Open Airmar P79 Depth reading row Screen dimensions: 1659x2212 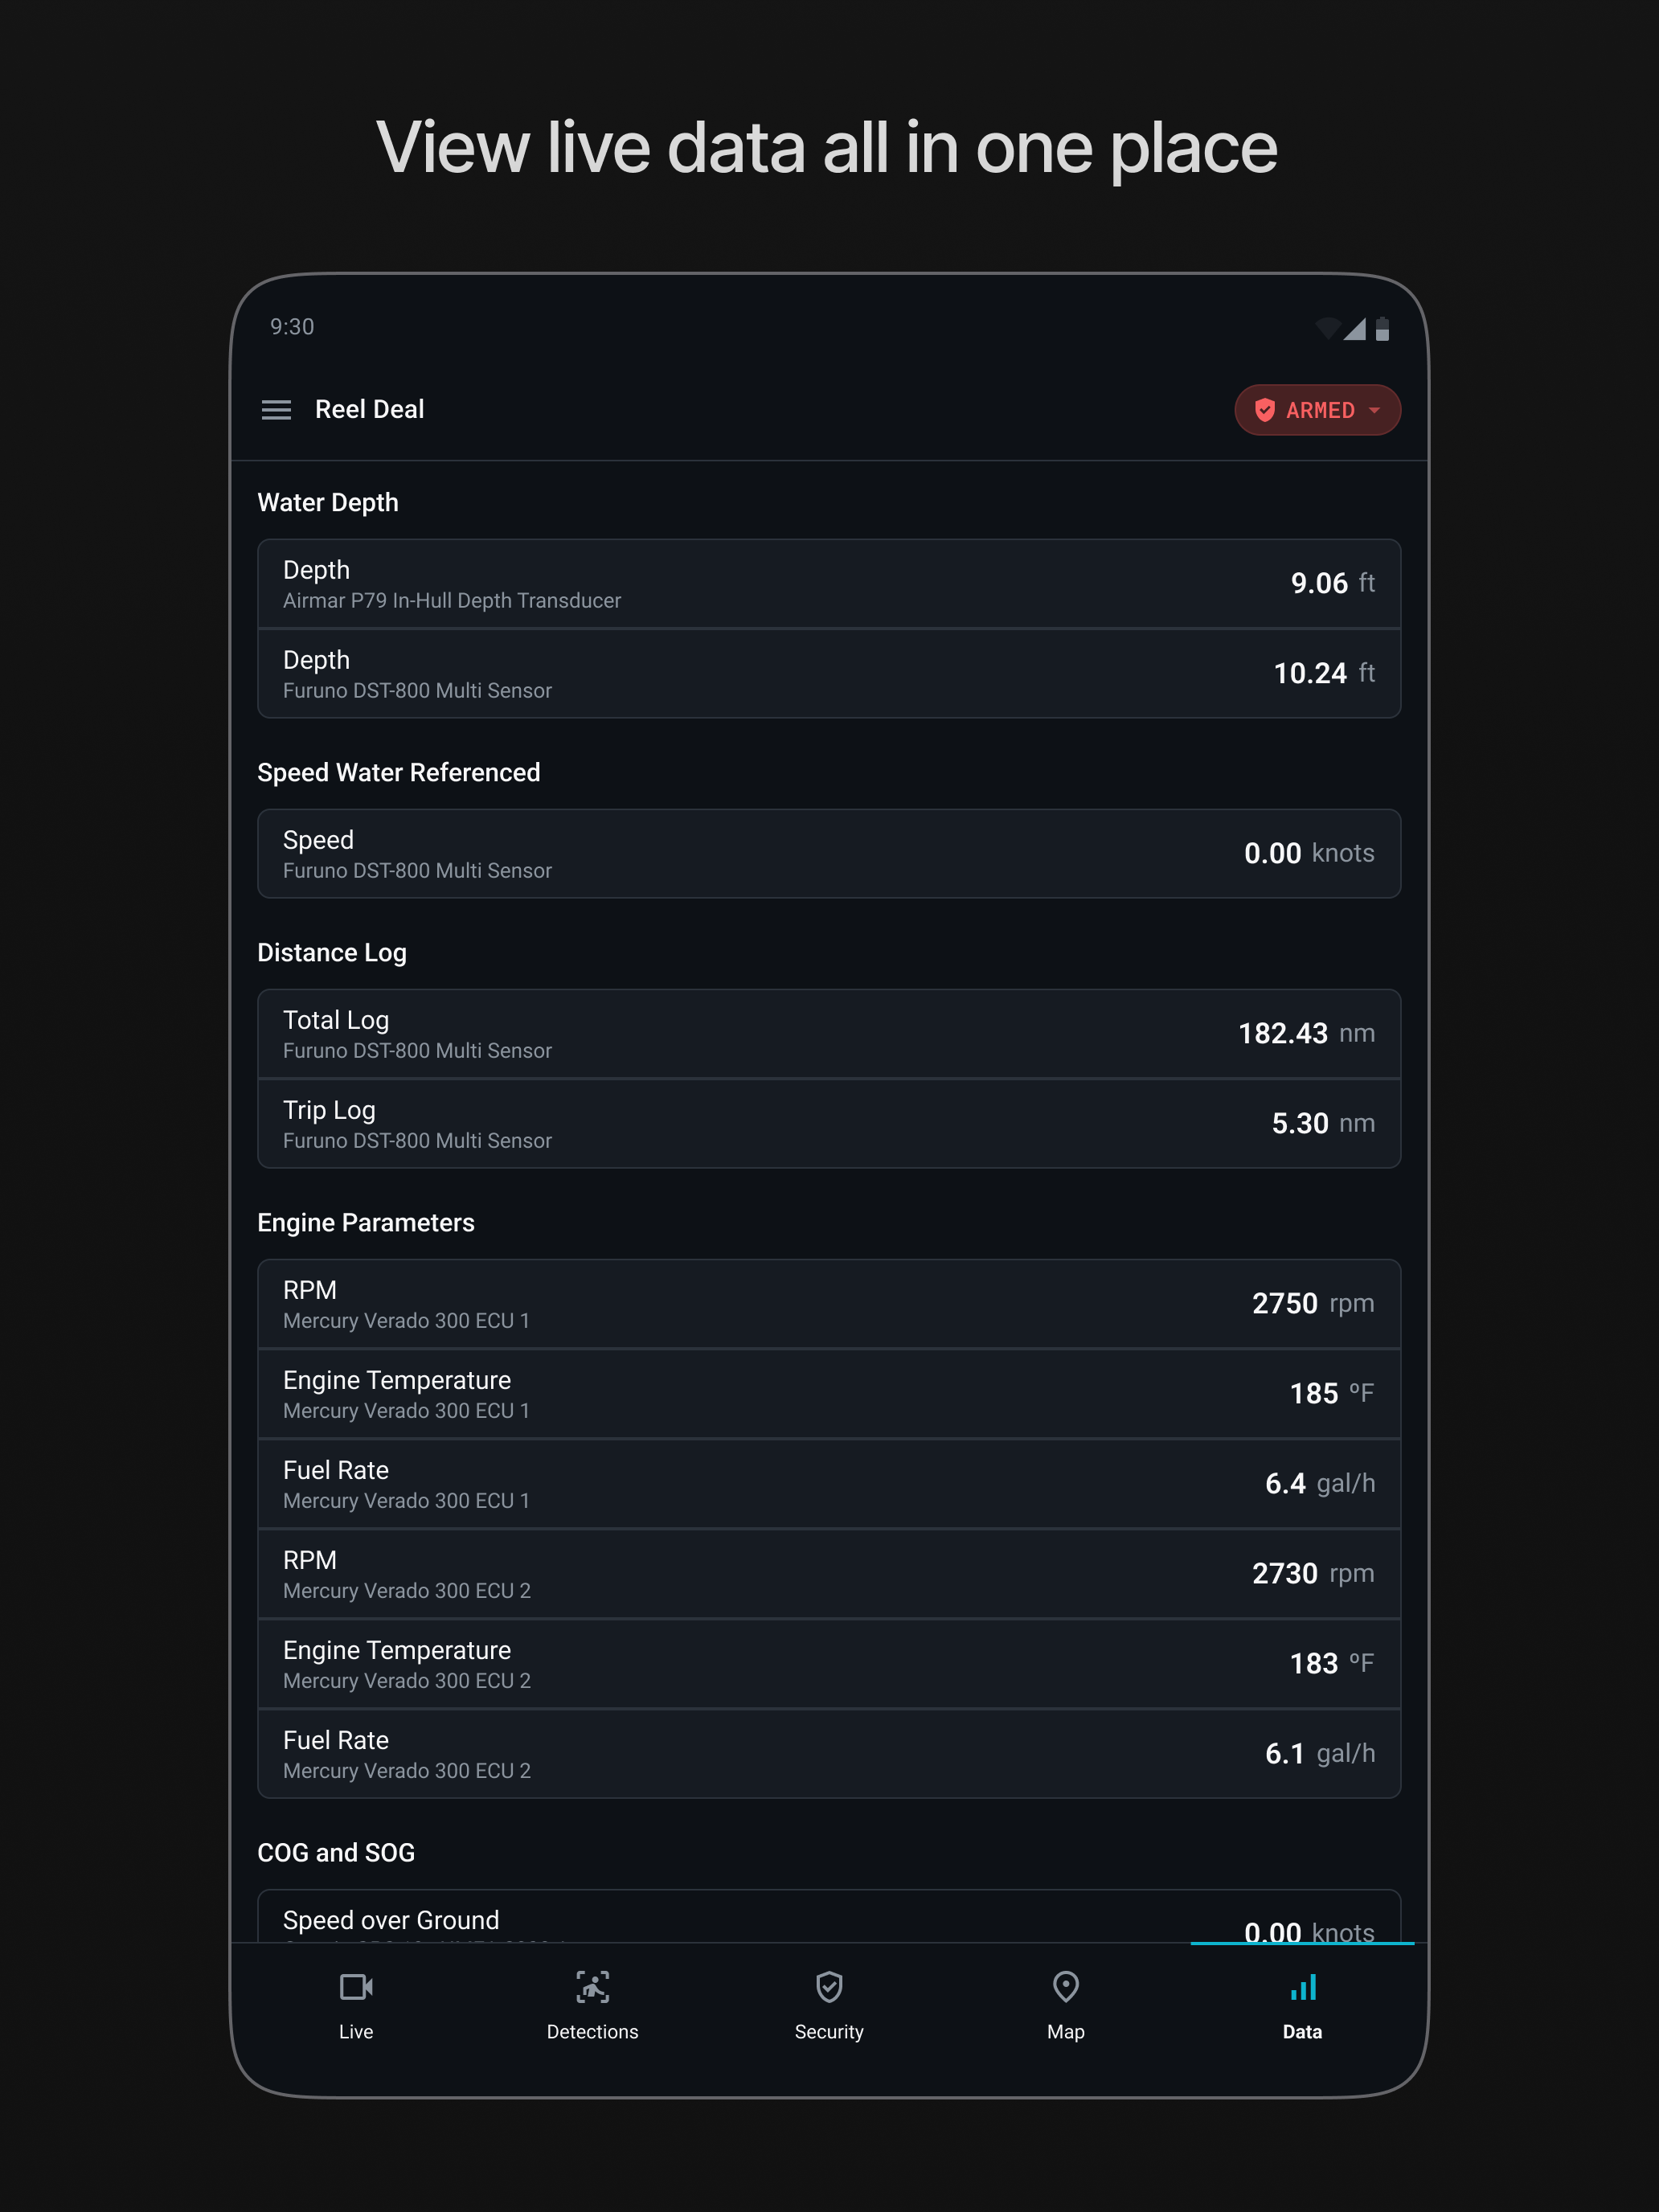click(x=829, y=584)
